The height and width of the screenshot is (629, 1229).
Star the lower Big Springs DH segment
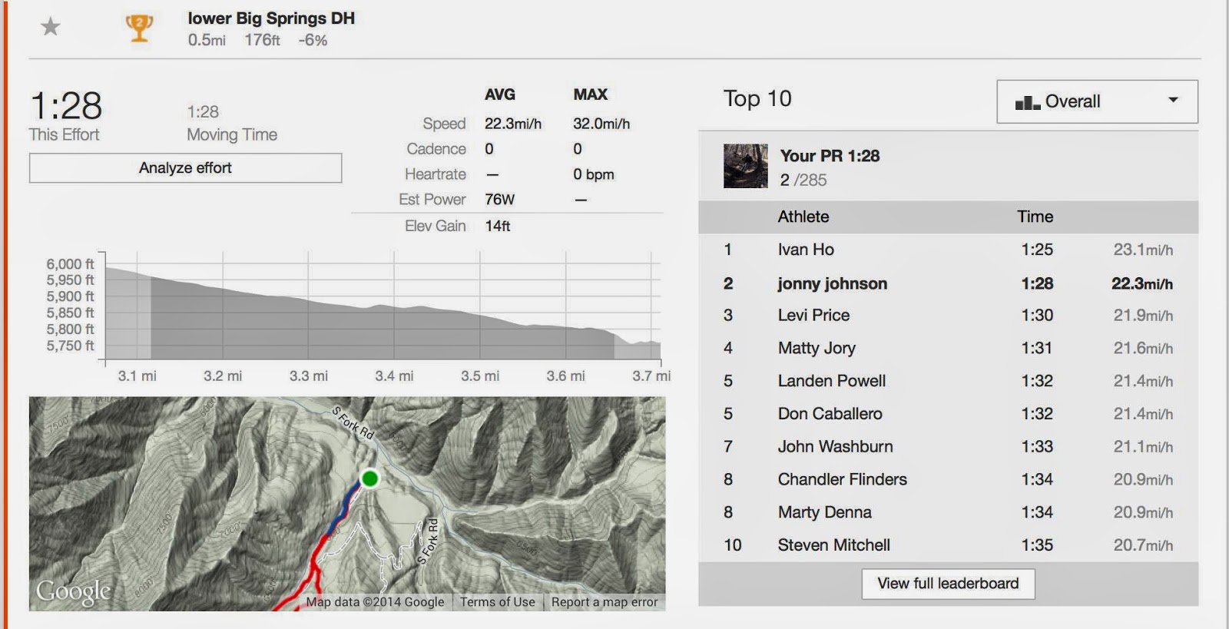(x=51, y=27)
